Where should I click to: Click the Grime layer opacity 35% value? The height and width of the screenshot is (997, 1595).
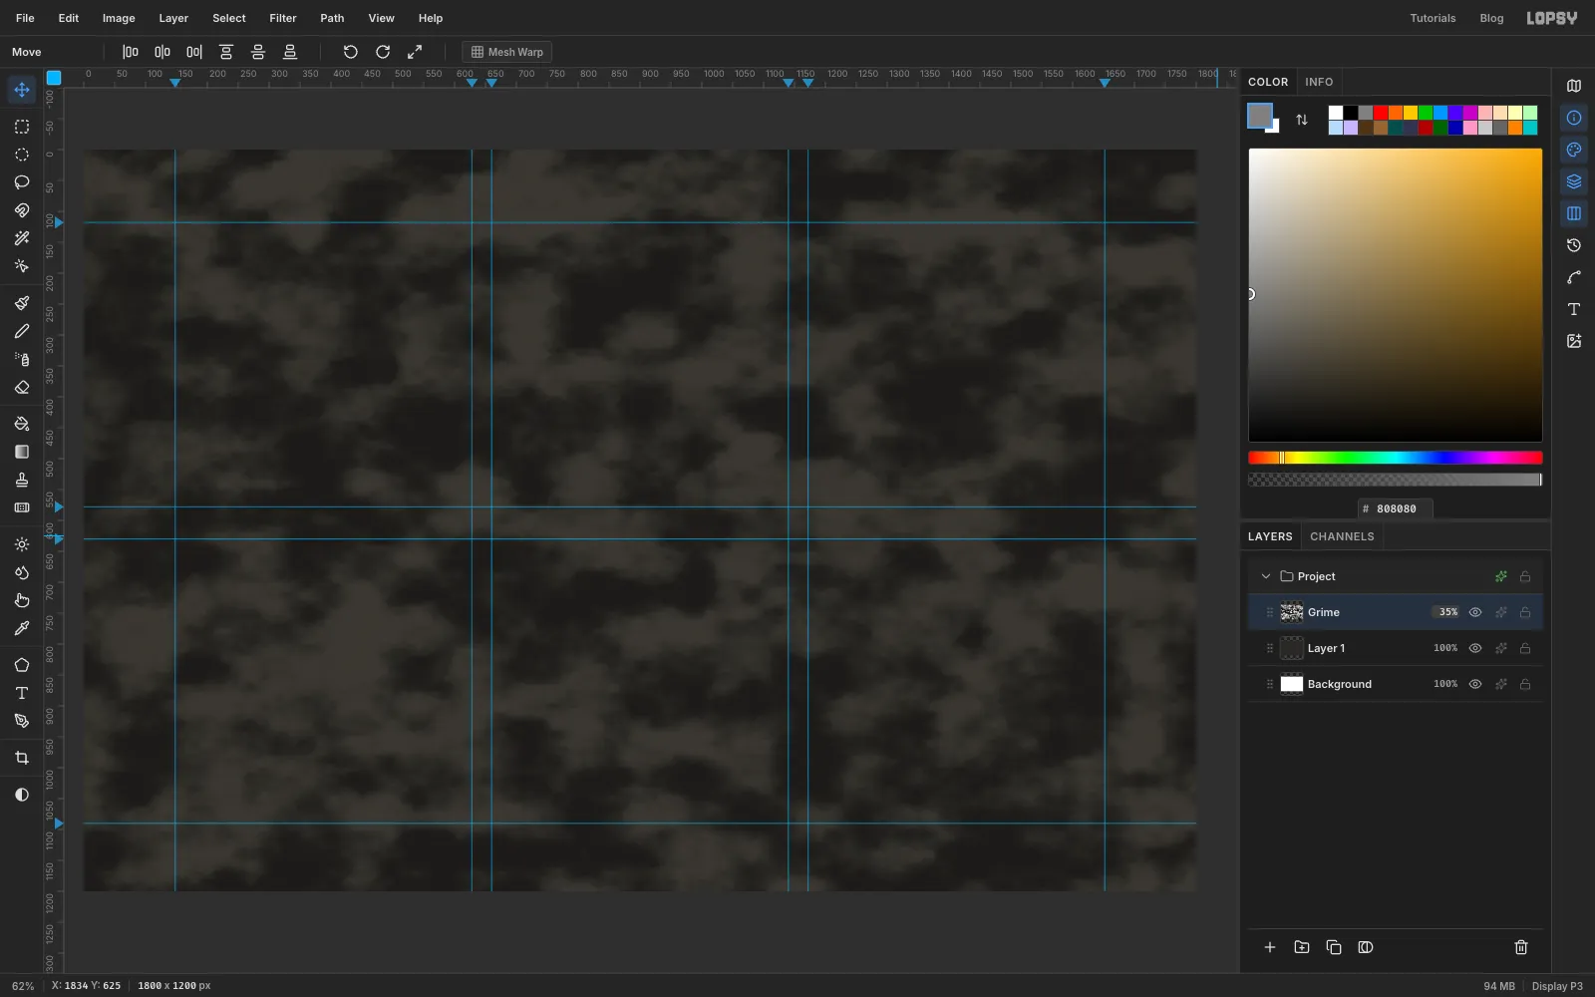pos(1447,612)
